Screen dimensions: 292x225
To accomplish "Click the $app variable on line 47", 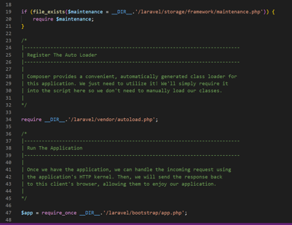I will click(x=27, y=213).
